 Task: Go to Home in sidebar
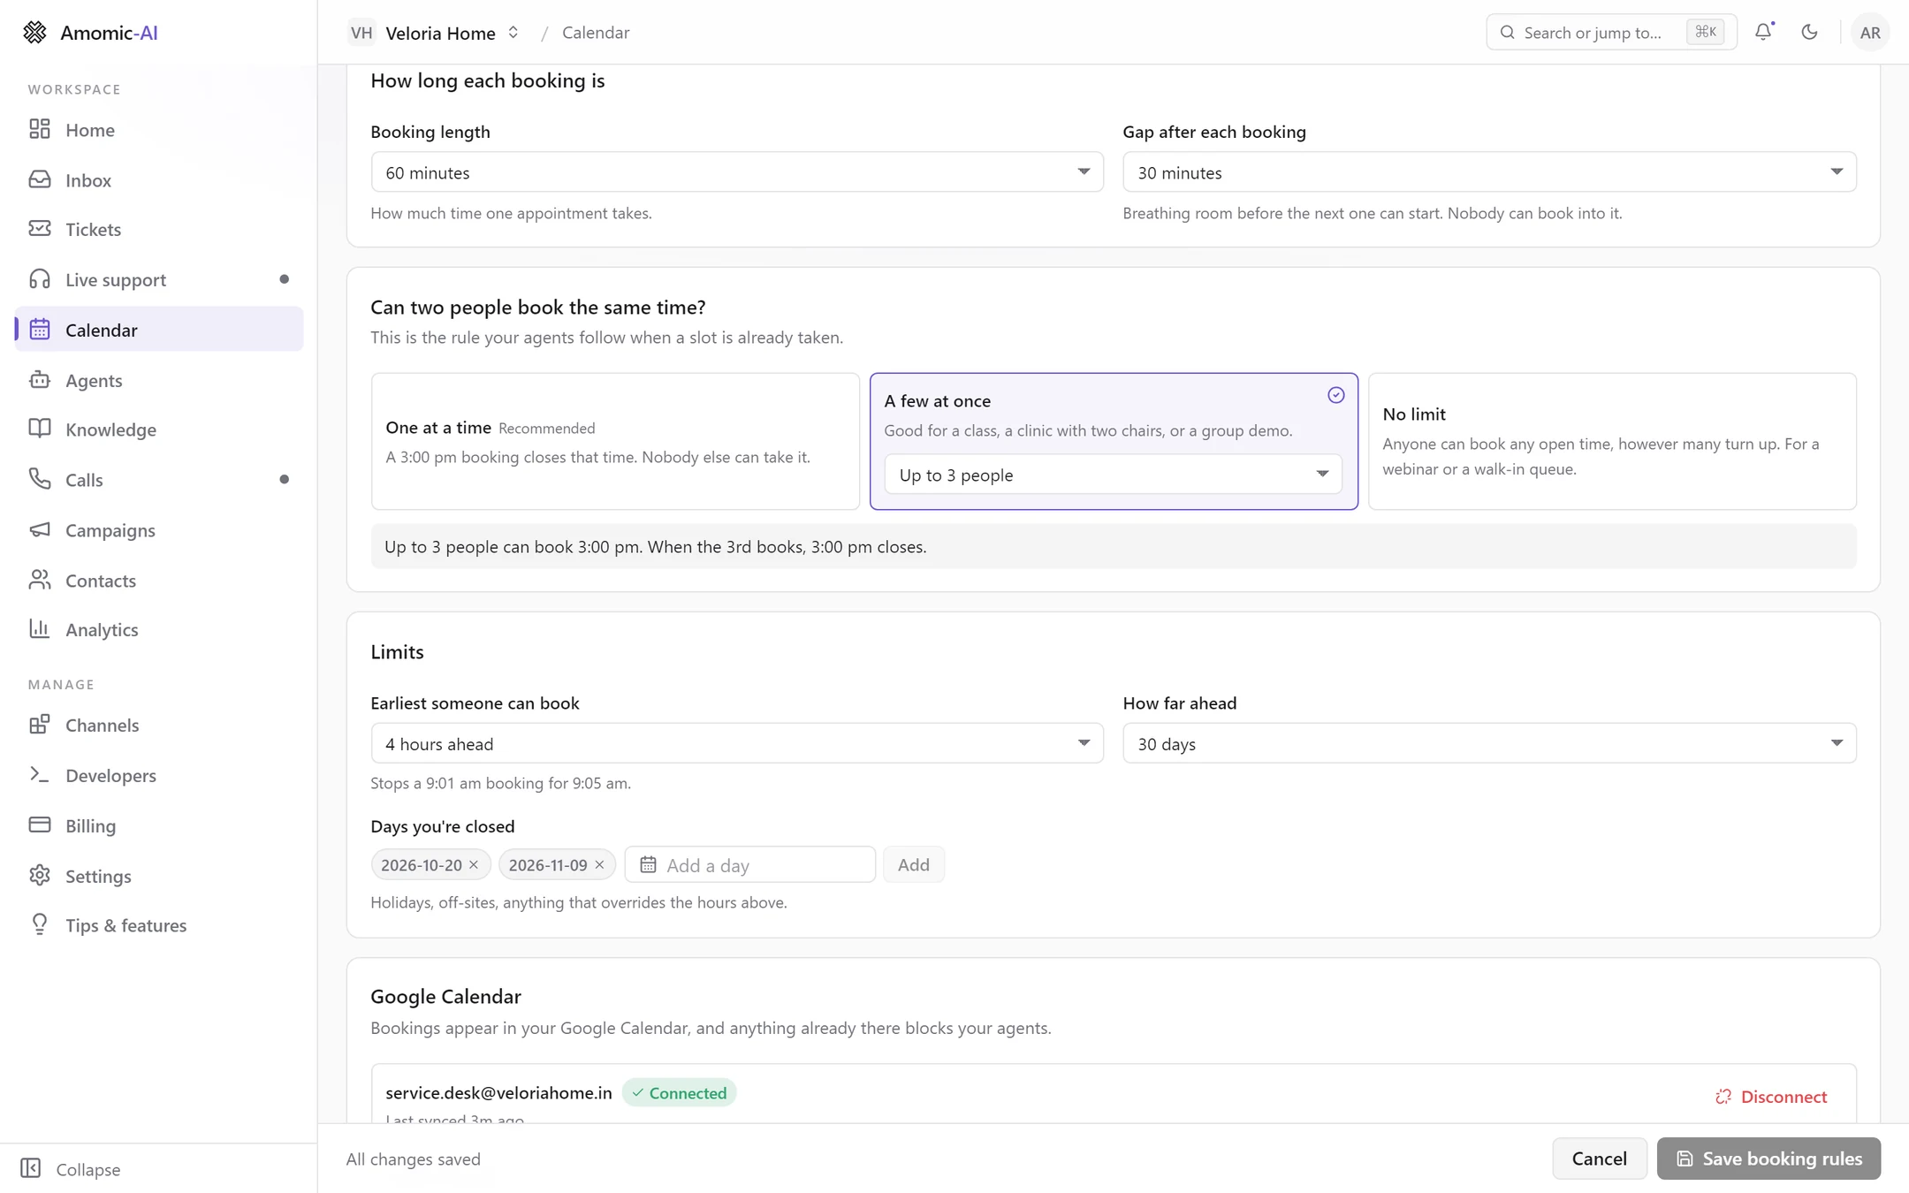[159, 129]
